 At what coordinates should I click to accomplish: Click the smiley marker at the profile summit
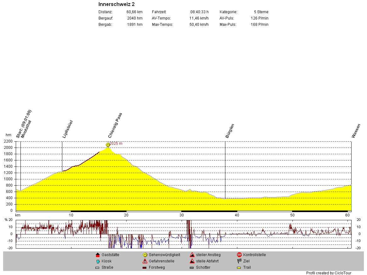108,145
